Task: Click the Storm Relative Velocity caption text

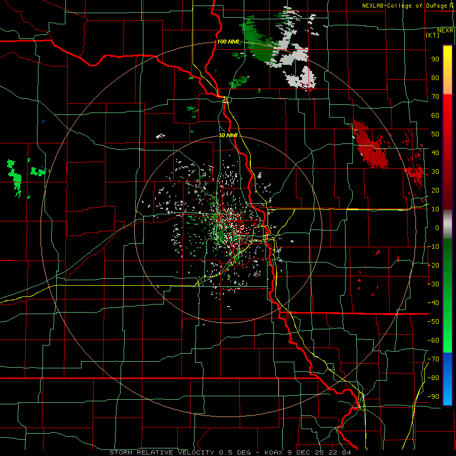Action: coord(231,452)
